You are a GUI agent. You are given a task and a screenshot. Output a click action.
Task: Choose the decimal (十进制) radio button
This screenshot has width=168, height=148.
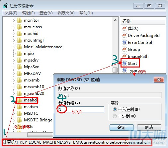click(115, 116)
